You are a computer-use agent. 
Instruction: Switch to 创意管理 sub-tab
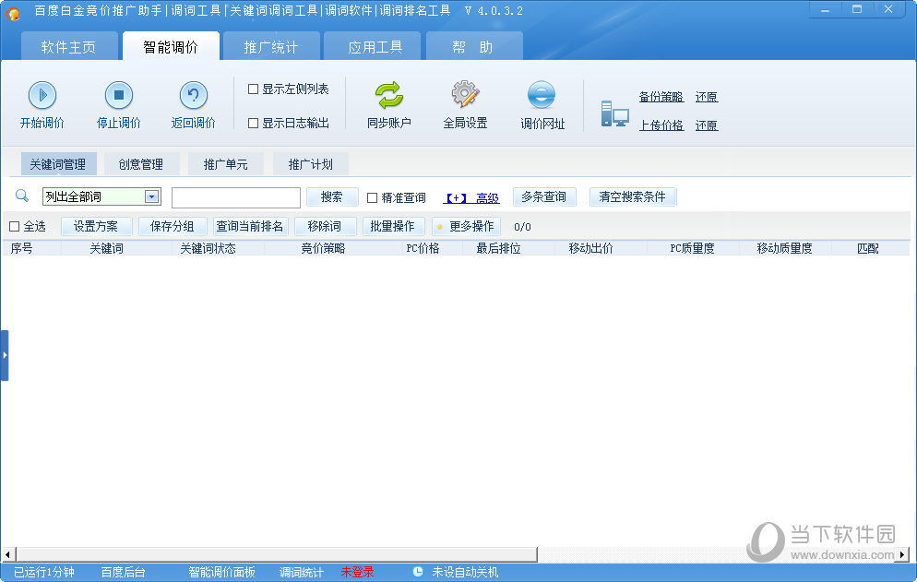pos(141,164)
